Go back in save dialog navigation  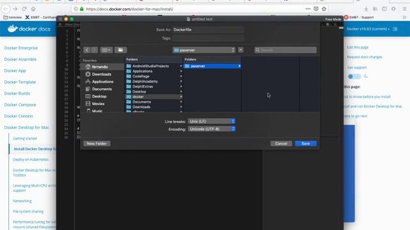[x=87, y=50]
